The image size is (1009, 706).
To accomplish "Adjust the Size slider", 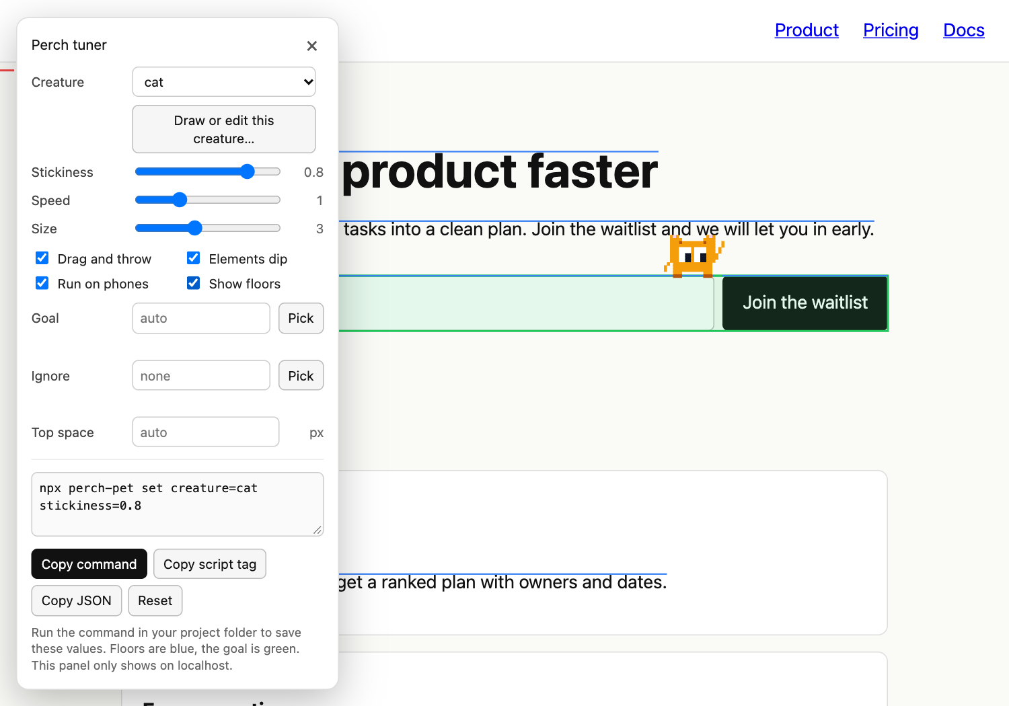I will [x=208, y=228].
